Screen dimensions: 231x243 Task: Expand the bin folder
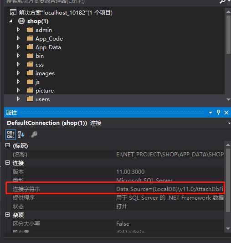click(18, 56)
